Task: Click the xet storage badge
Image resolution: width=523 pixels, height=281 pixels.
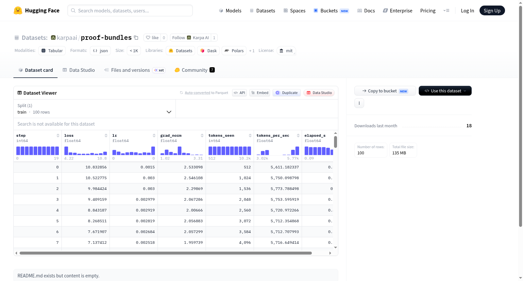Action: [x=159, y=70]
